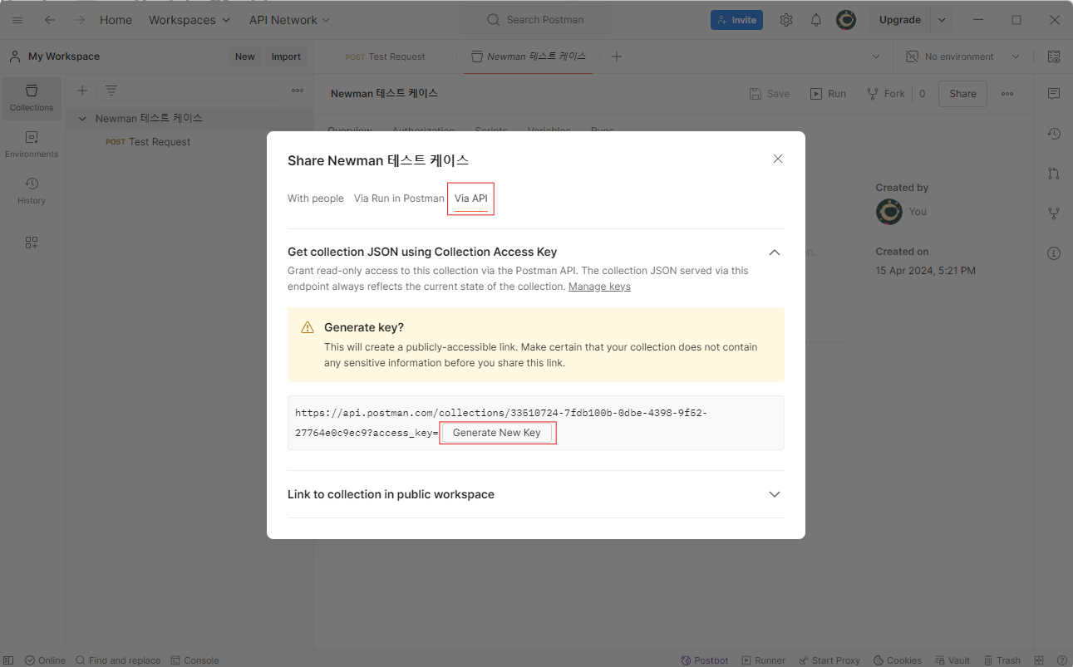This screenshot has height=667, width=1073.
Task: Open the Manage keys link
Action: click(599, 287)
